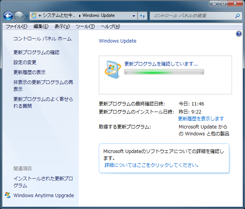Click the refresh icon beside address bar
Image resolution: width=245 pixels, height=209 pixels.
142,16
